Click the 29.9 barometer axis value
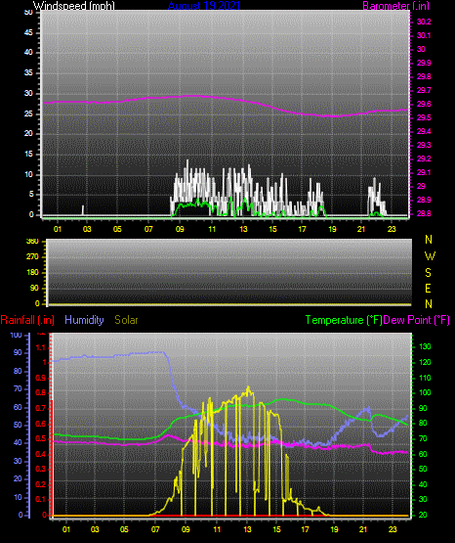 coord(424,63)
